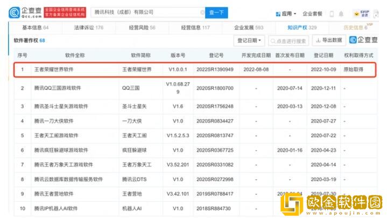
Task: Click the search box containing 腾讯科技（成都）有限公司
Action: pos(147,12)
